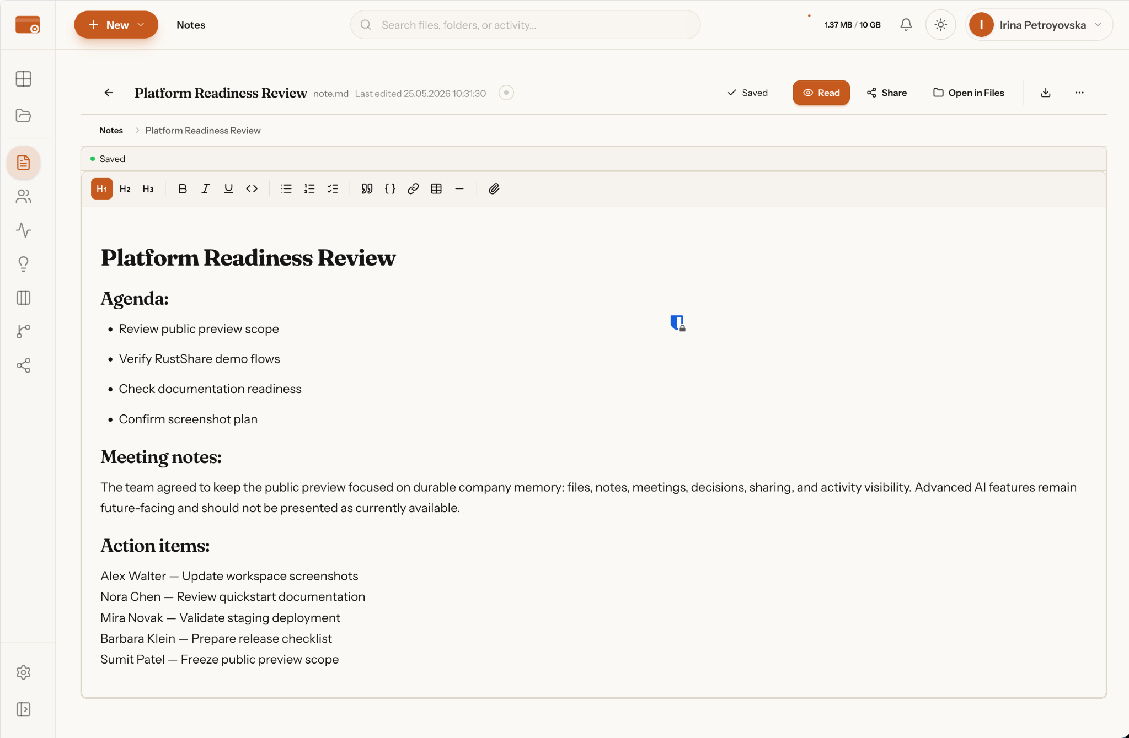Open the dashboard grid icon in sidebar
The image size is (1129, 738).
pyautogui.click(x=23, y=79)
